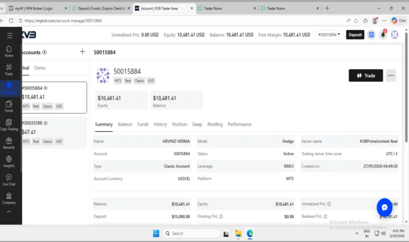This screenshot has height=242, width=409.
Task: Click the black Trade button
Action: 365,75
